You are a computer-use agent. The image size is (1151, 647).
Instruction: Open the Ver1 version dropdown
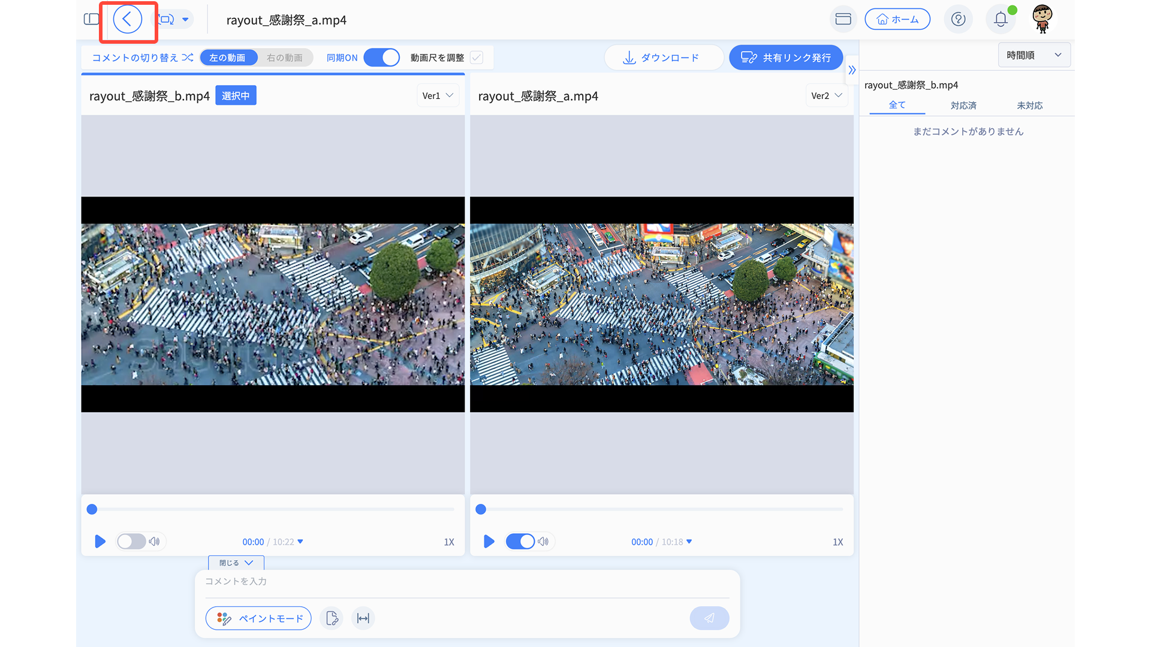click(438, 96)
